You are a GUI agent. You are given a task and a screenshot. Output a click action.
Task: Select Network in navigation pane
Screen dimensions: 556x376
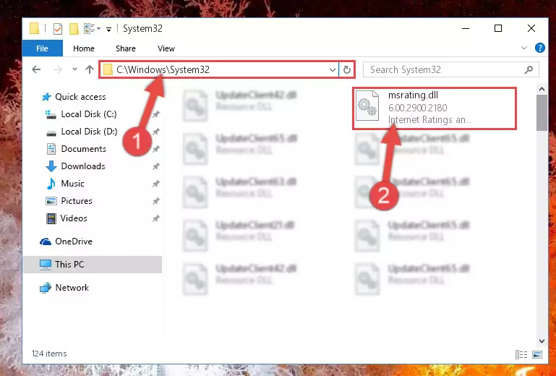pos(72,287)
